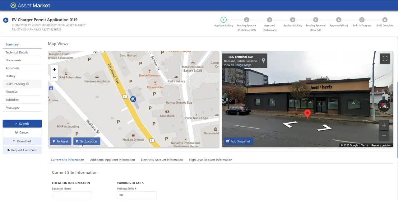Submit the permit application
Viewport: 398px width, 201px height.
point(22,124)
